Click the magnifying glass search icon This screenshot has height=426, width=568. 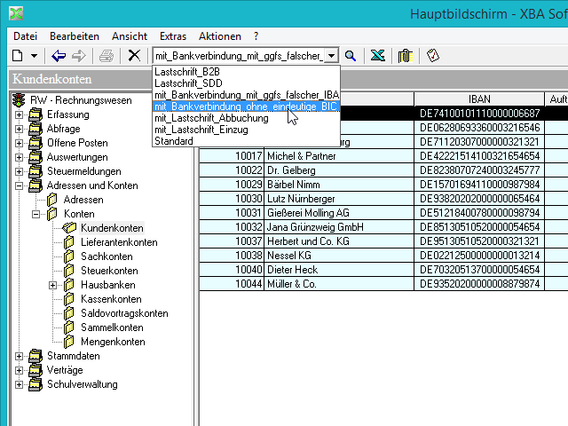point(351,56)
